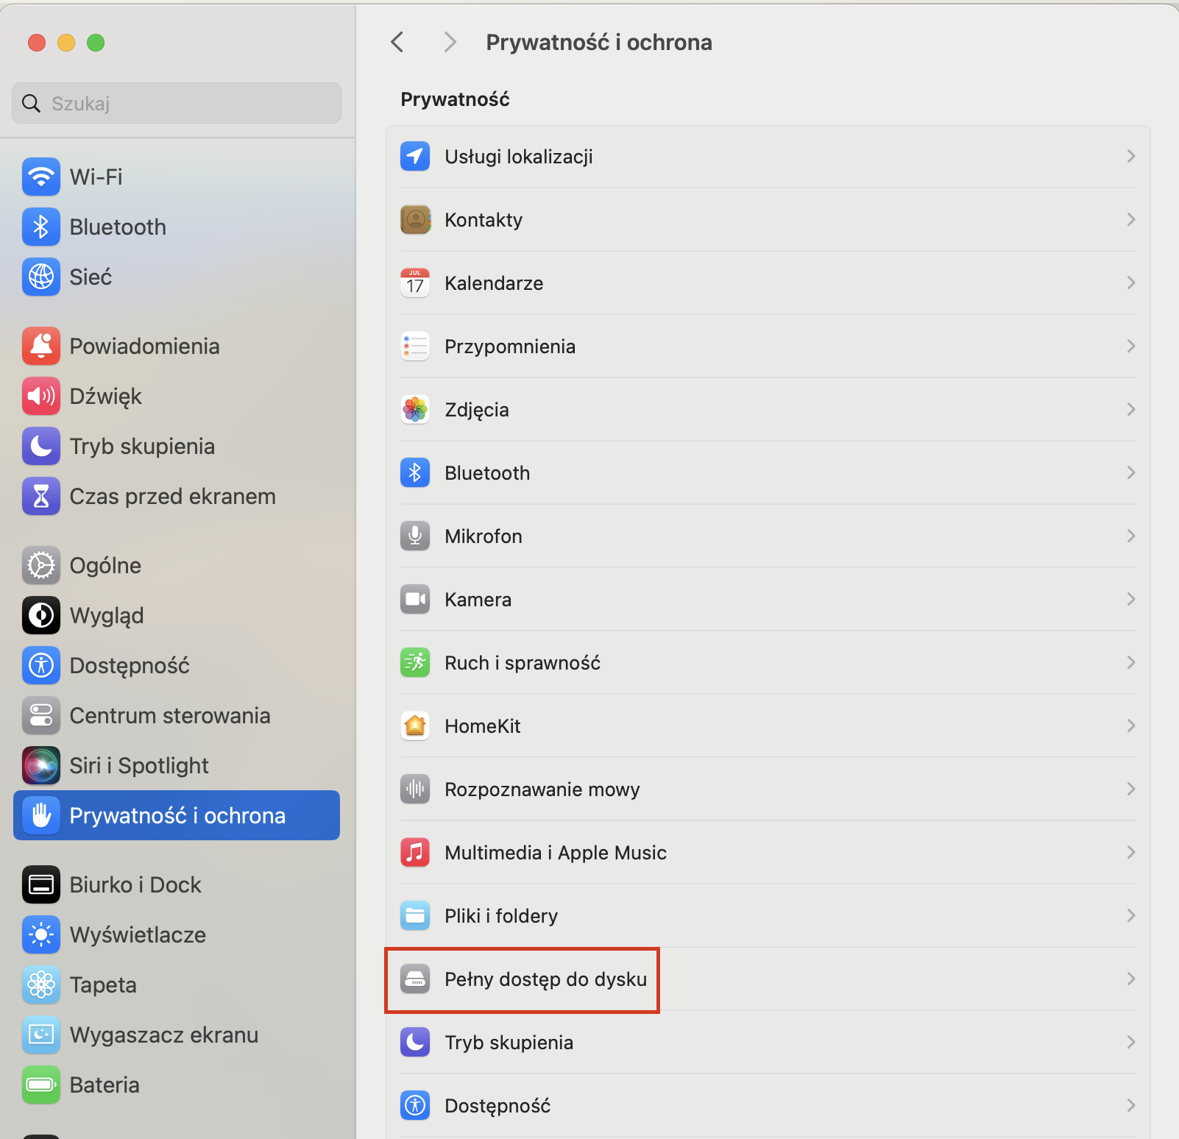Click the Wi-Fi icon in sidebar

[41, 177]
